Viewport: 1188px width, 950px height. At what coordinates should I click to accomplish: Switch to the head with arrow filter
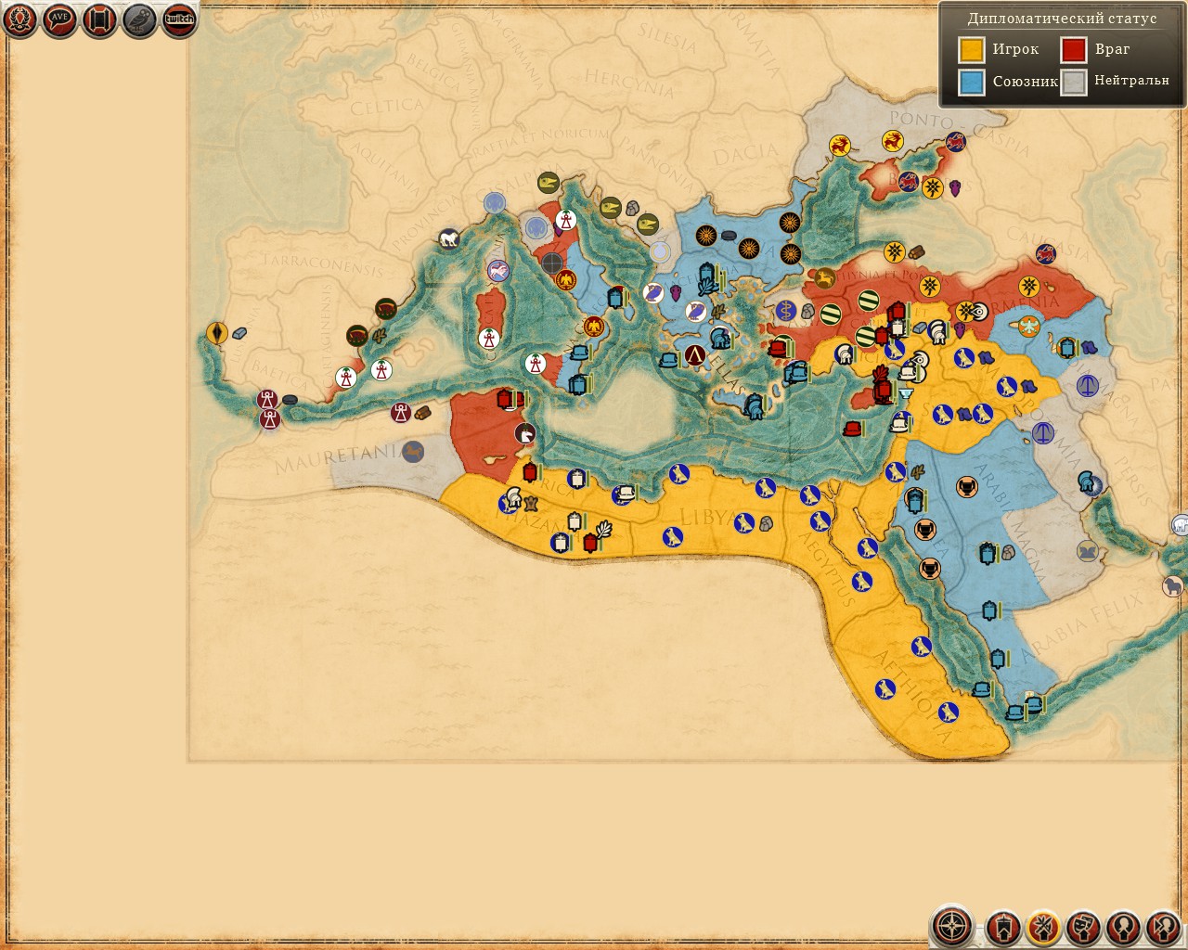(x=1163, y=927)
